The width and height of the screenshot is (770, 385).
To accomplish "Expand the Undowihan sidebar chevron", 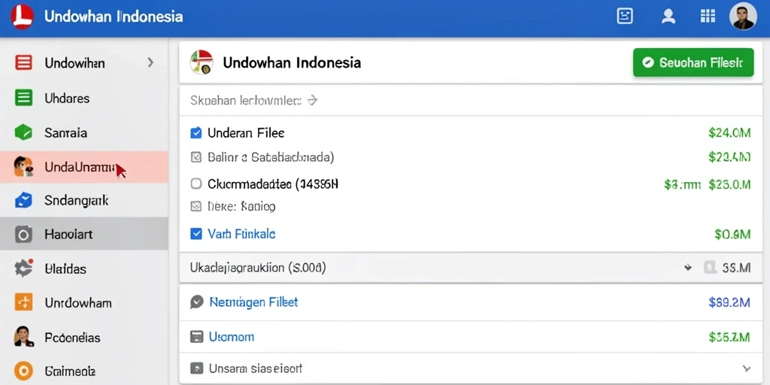I will 150,63.
